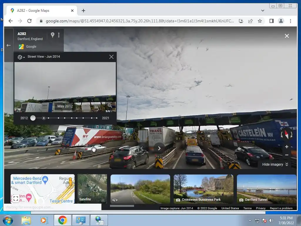
Task: Click the install app icon in address bar
Action: point(241,21)
